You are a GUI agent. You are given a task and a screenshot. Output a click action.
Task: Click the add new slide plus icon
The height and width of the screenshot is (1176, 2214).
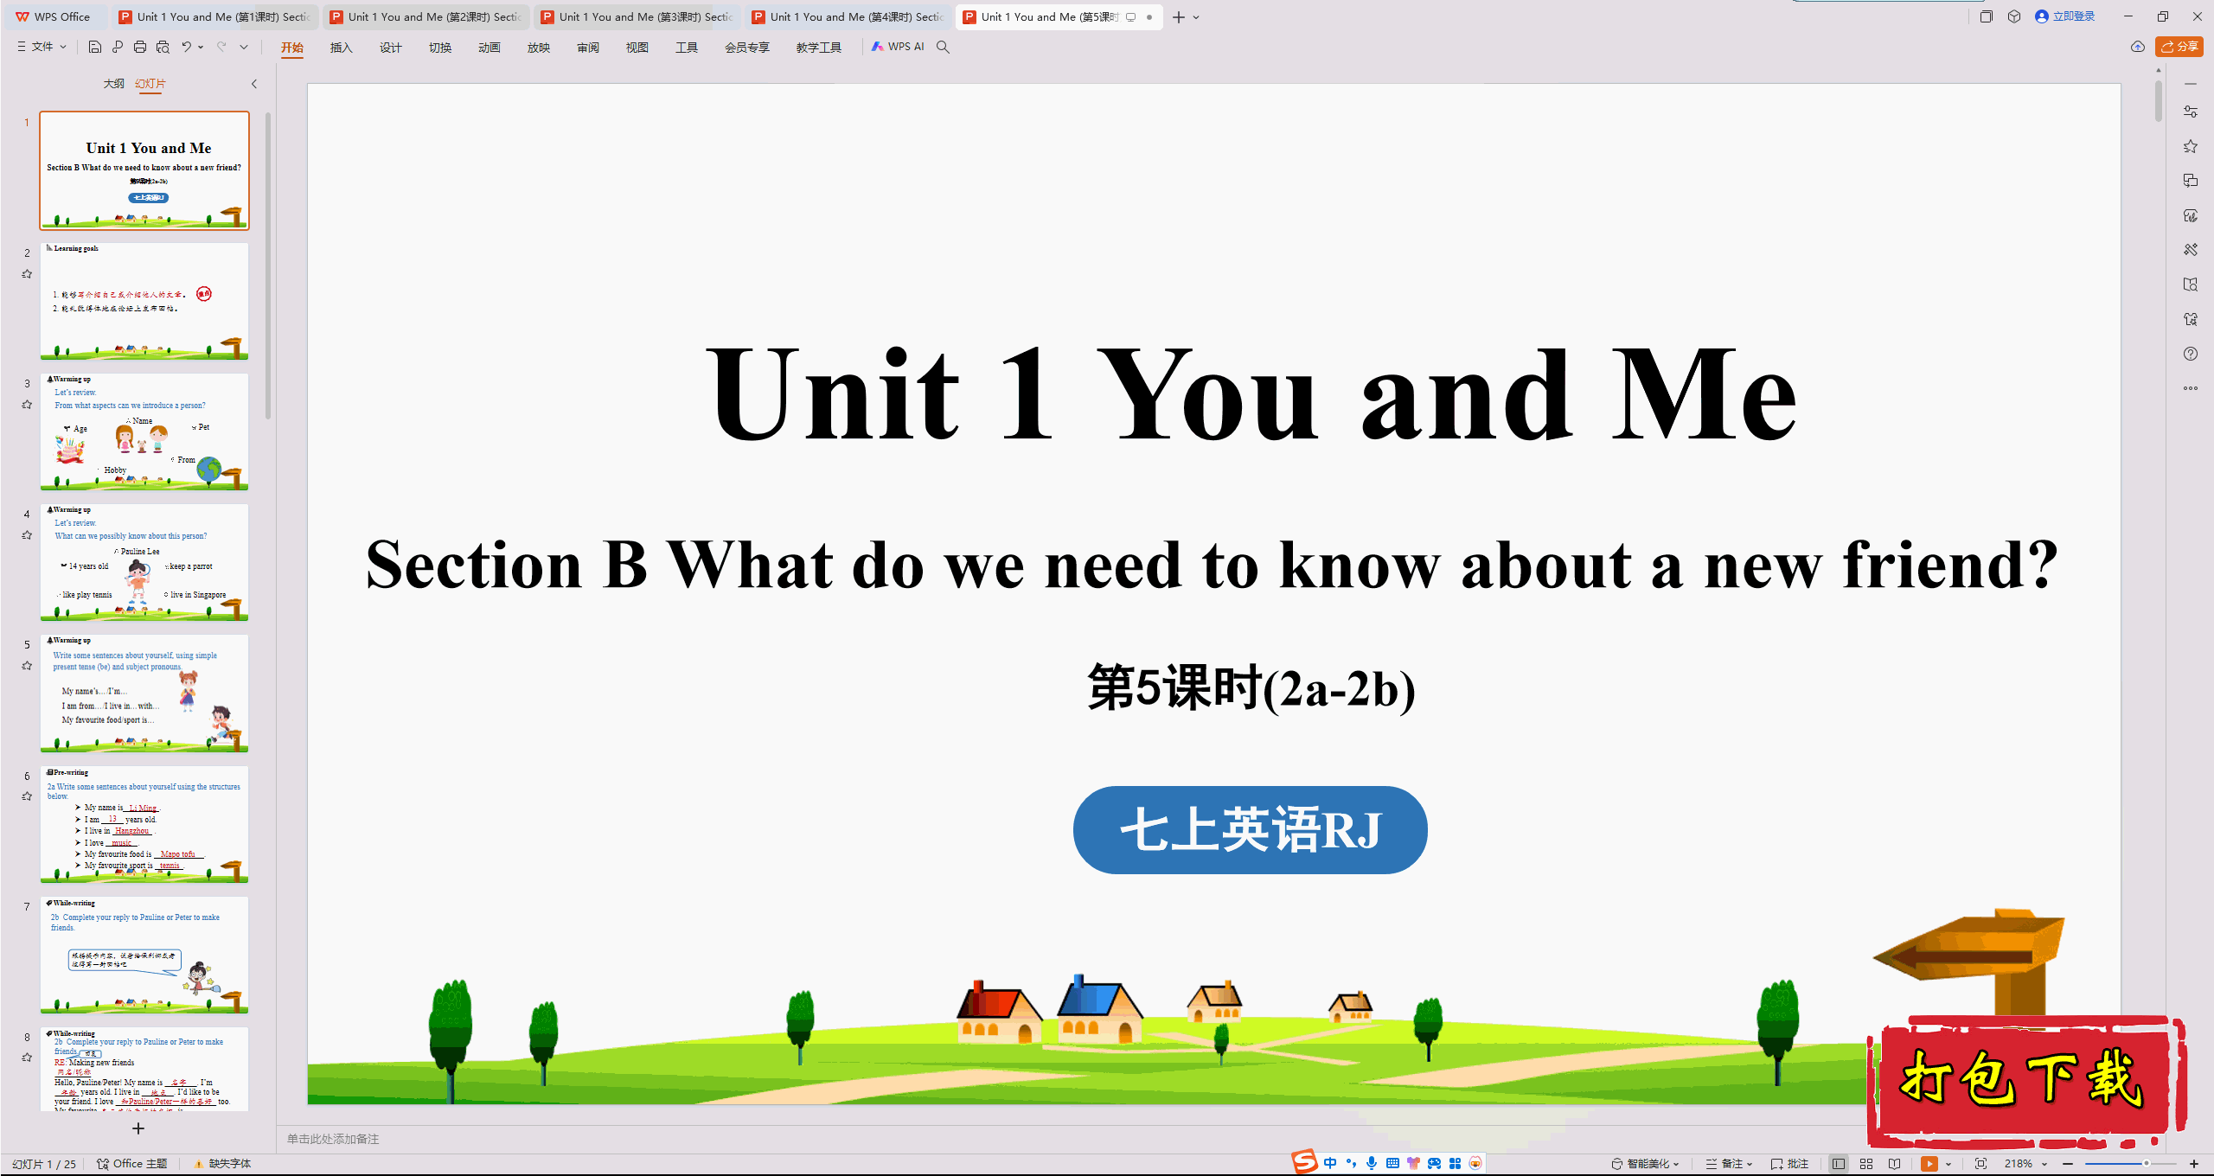(x=138, y=1128)
